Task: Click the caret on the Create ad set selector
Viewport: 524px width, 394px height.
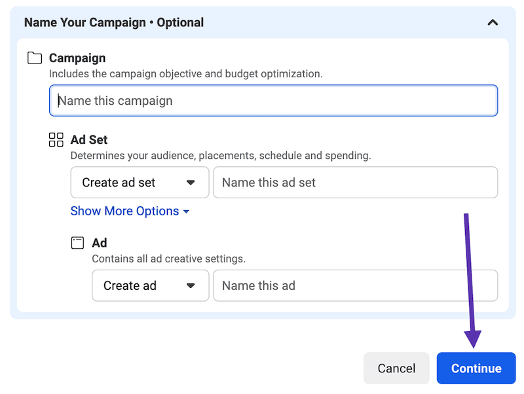Action: (x=192, y=183)
